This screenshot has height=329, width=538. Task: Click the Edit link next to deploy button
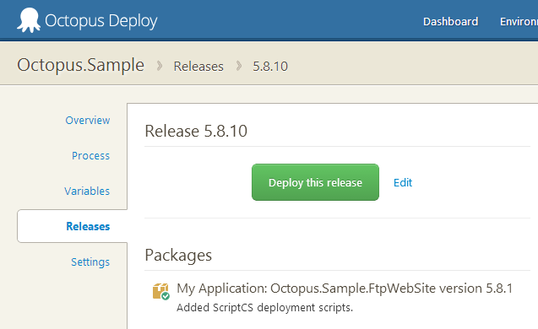click(403, 183)
